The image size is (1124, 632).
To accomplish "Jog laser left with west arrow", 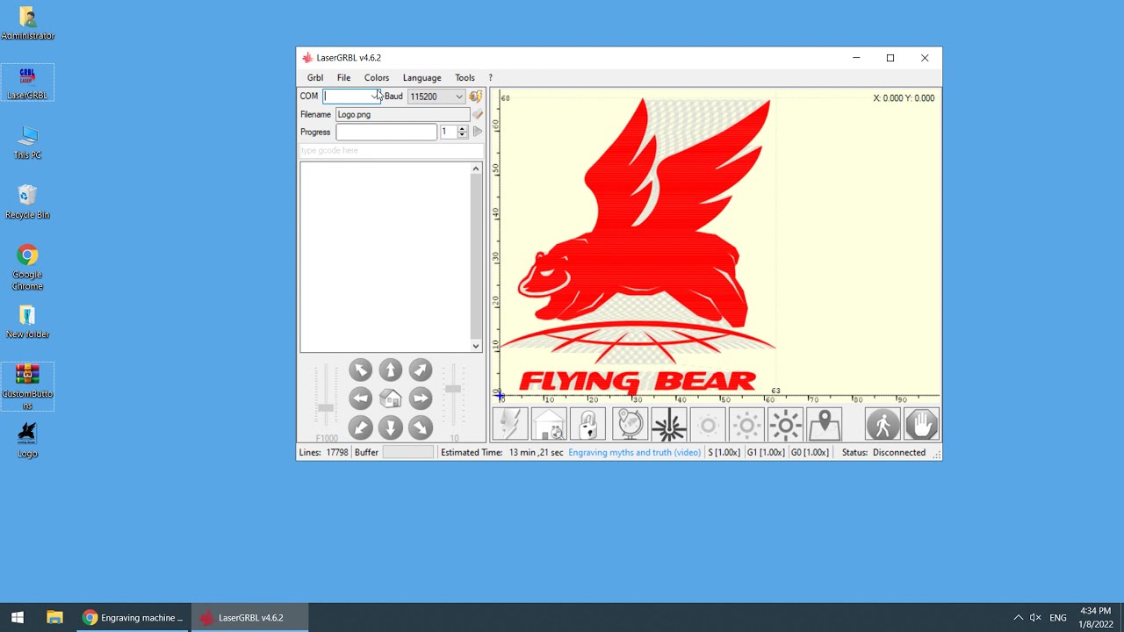I will (x=360, y=399).
